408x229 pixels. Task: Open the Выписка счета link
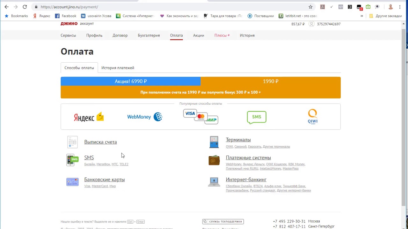(x=100, y=142)
